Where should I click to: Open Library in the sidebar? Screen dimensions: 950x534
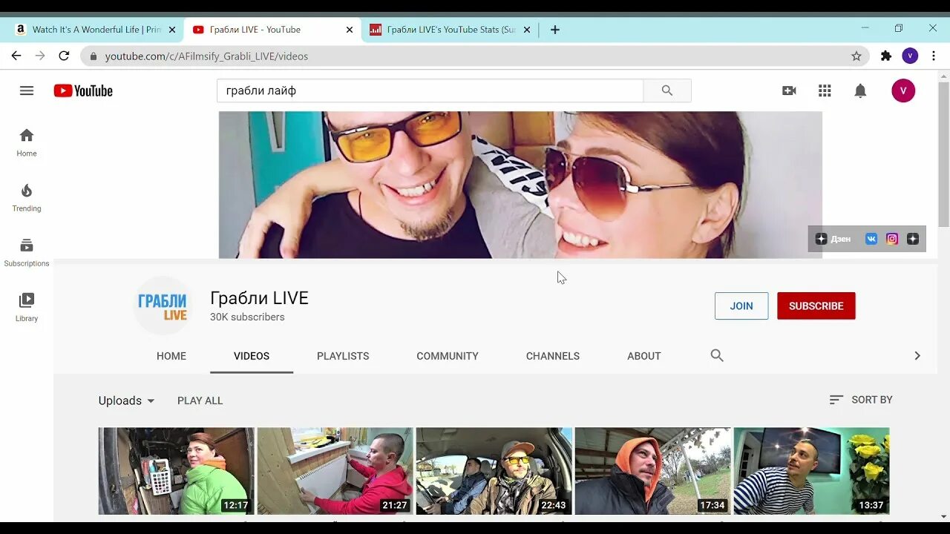27,307
